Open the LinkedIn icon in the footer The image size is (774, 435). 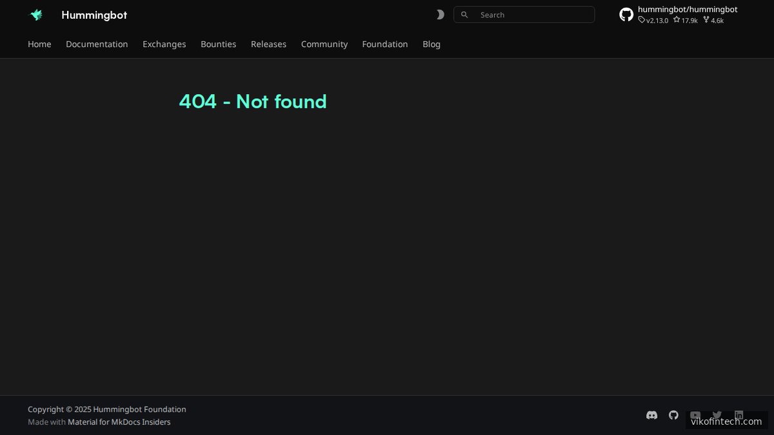[x=739, y=415]
